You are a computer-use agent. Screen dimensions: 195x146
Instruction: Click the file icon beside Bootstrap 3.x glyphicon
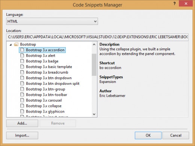pyautogui.click(x=22, y=111)
